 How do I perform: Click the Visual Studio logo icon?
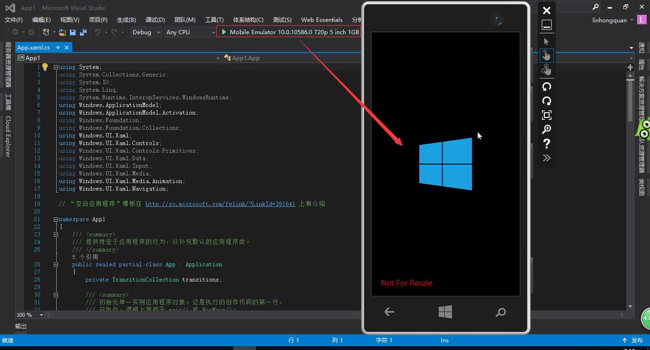[x=10, y=8]
